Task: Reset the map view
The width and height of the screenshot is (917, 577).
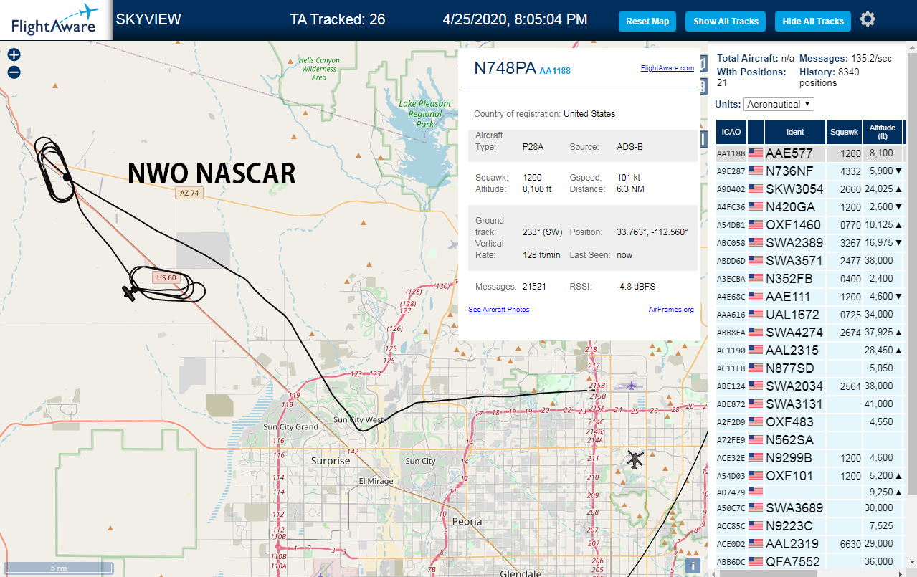Action: pyautogui.click(x=647, y=22)
